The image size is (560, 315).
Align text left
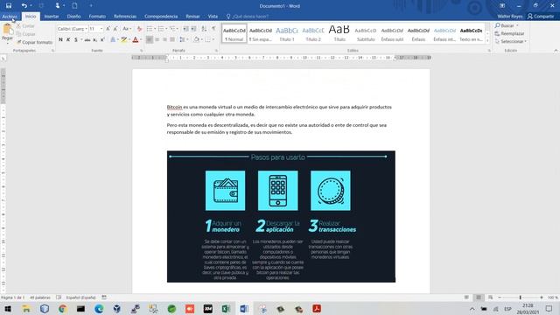(150, 39)
